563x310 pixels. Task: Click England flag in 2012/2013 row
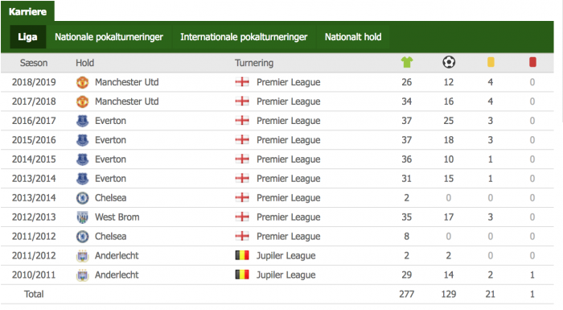click(242, 217)
